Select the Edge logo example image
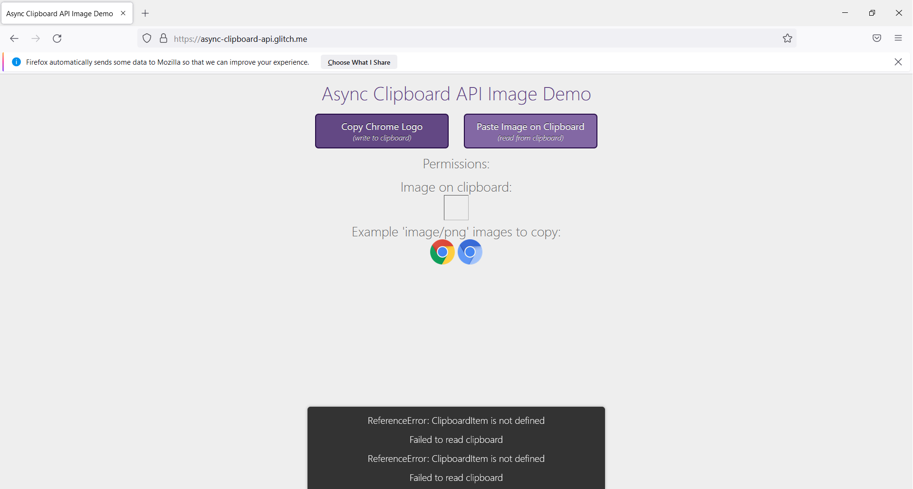Image resolution: width=913 pixels, height=489 pixels. [x=470, y=252]
